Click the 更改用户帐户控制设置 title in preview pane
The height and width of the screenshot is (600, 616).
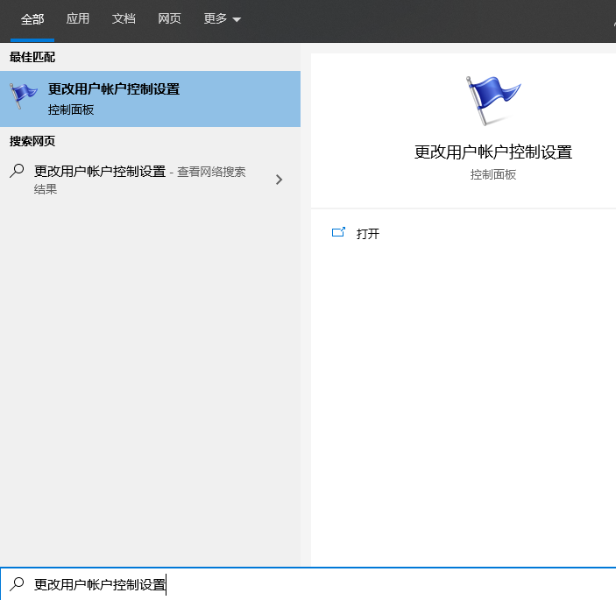click(x=493, y=152)
